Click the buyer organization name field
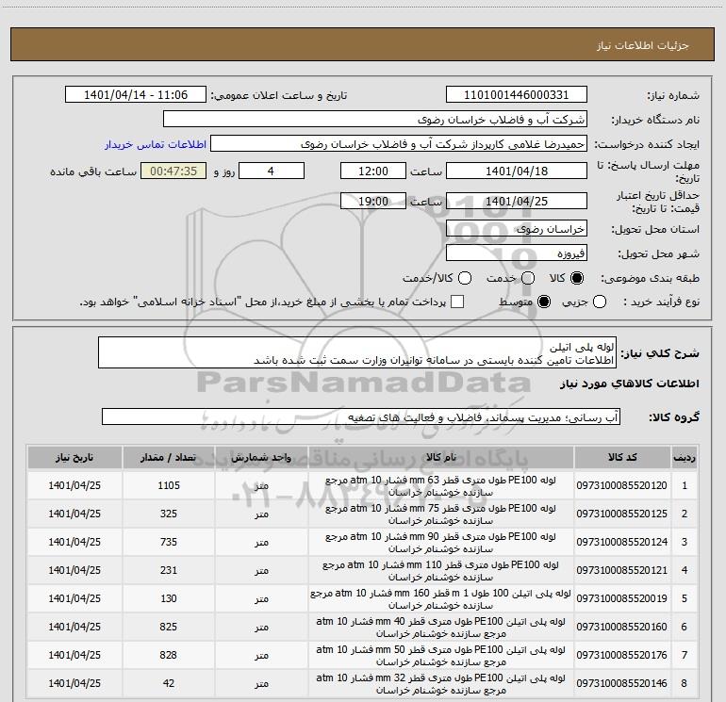This screenshot has height=702, width=726. tap(375, 120)
